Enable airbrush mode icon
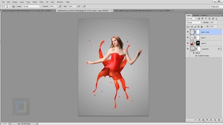 click(x=79, y=6)
